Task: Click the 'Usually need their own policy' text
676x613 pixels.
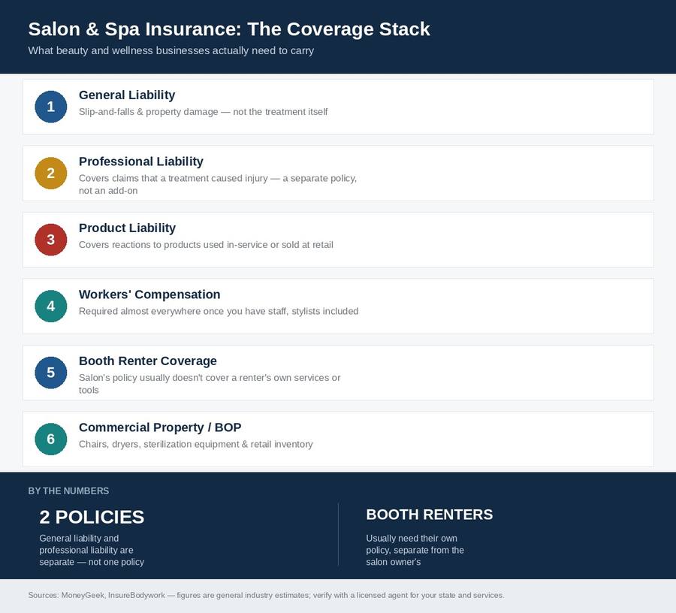Action: click(x=415, y=550)
